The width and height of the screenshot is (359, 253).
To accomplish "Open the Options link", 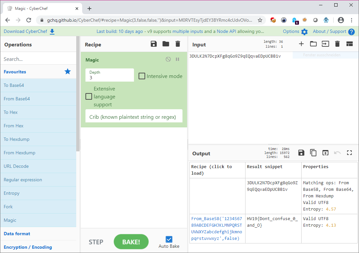I will click(x=291, y=32).
